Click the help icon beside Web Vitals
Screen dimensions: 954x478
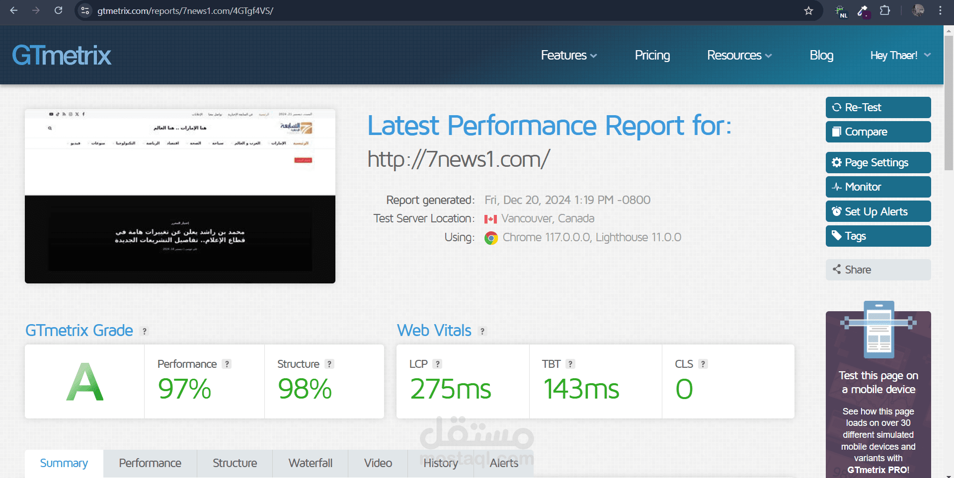(x=482, y=331)
